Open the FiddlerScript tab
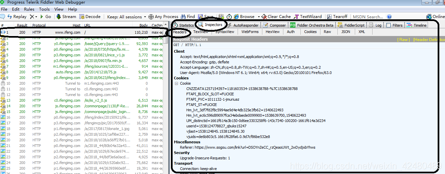This screenshot has width=445, height=174. click(x=351, y=25)
